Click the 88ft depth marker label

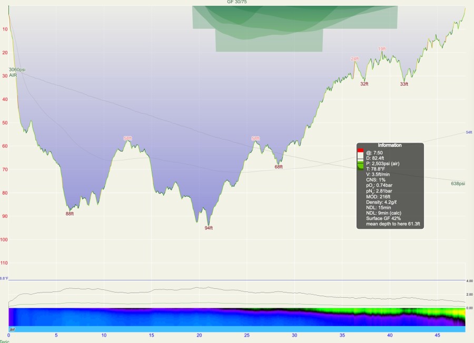pos(70,214)
